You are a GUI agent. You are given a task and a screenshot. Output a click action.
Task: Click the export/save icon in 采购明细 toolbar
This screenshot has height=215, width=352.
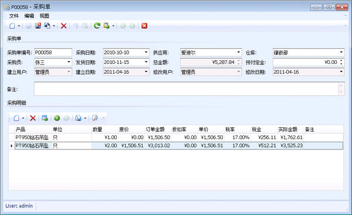[x=79, y=118]
